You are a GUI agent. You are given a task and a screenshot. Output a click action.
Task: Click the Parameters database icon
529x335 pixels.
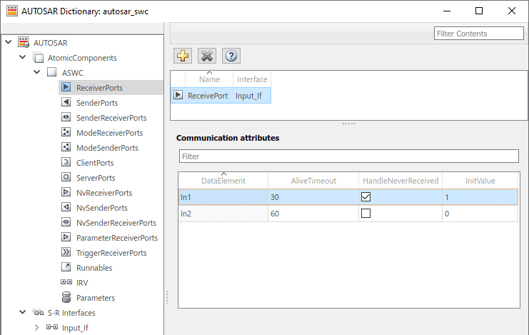pos(66,297)
